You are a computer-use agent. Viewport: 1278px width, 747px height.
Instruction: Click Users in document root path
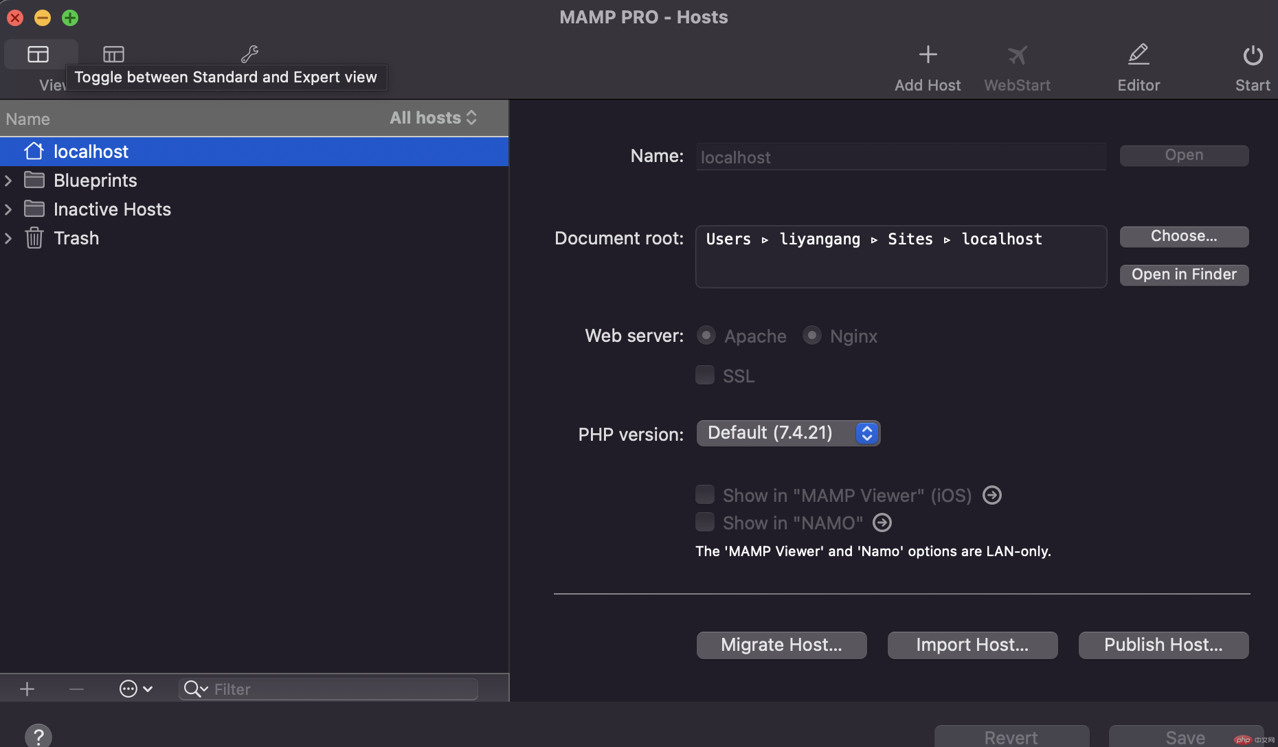click(728, 239)
